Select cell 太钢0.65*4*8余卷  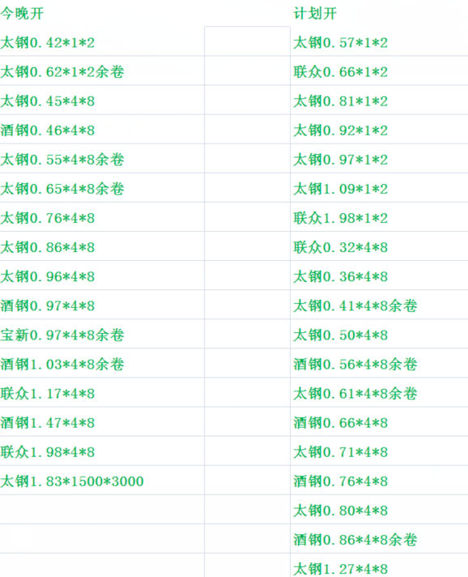click(102, 188)
